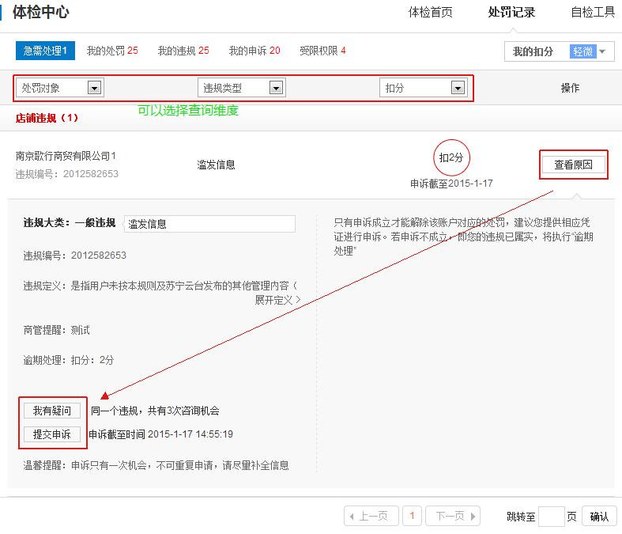Image resolution: width=622 pixels, height=534 pixels.
Task: Select the 受限权限 4 tab
Action: tap(322, 51)
